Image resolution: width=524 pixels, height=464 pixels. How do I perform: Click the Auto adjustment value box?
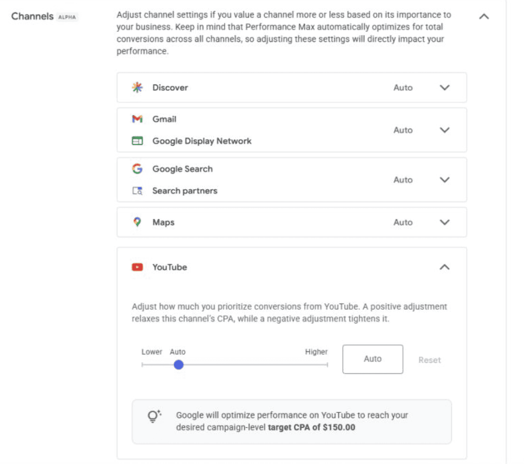372,359
